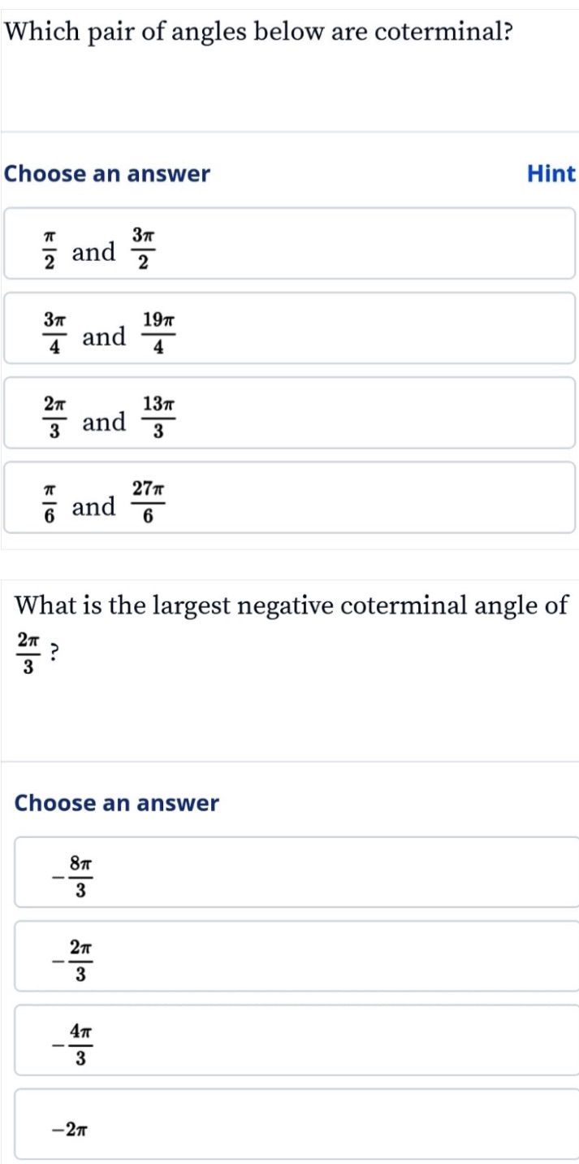The image size is (579, 1164).
Task: Tap the top answer card in question one
Action: click(x=289, y=245)
